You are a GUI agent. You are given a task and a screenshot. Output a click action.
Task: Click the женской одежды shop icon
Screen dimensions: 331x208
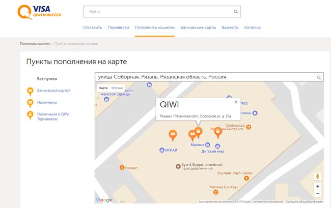[106, 99]
